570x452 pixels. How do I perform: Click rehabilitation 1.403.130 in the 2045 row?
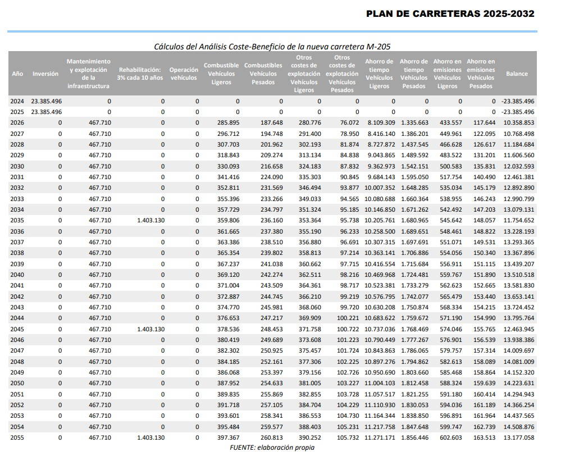pyautogui.click(x=151, y=329)
